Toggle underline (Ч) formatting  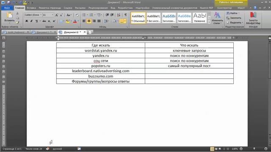(36, 21)
